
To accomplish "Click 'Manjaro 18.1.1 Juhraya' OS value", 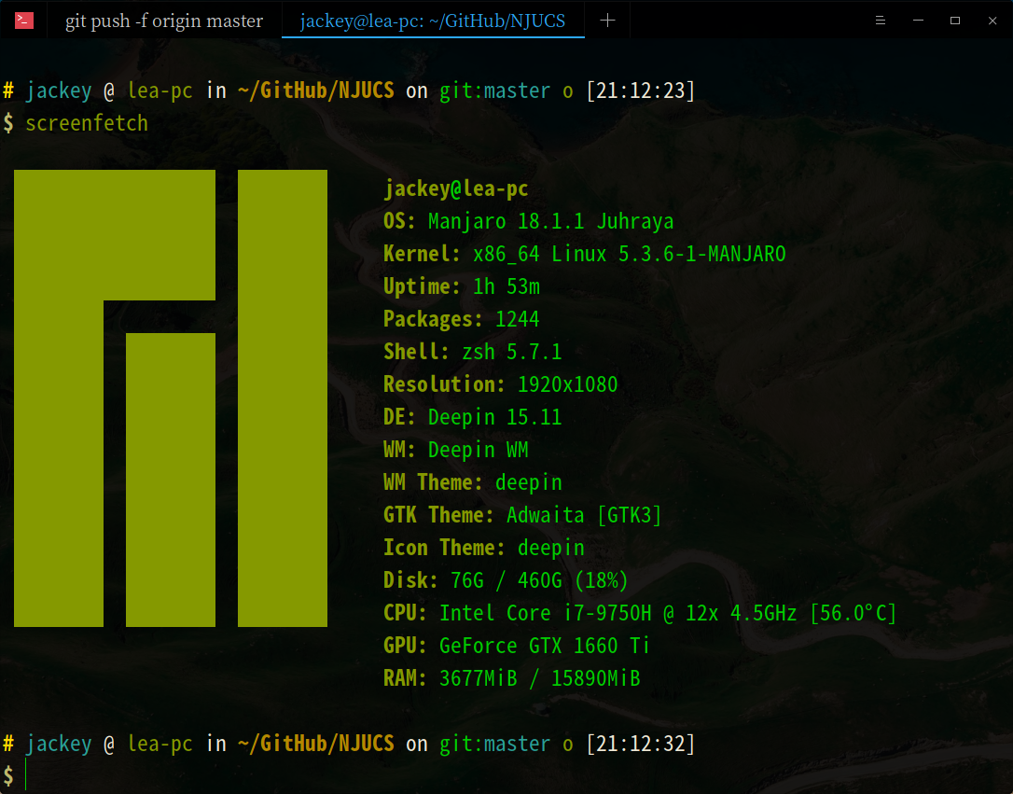I will (x=551, y=221).
